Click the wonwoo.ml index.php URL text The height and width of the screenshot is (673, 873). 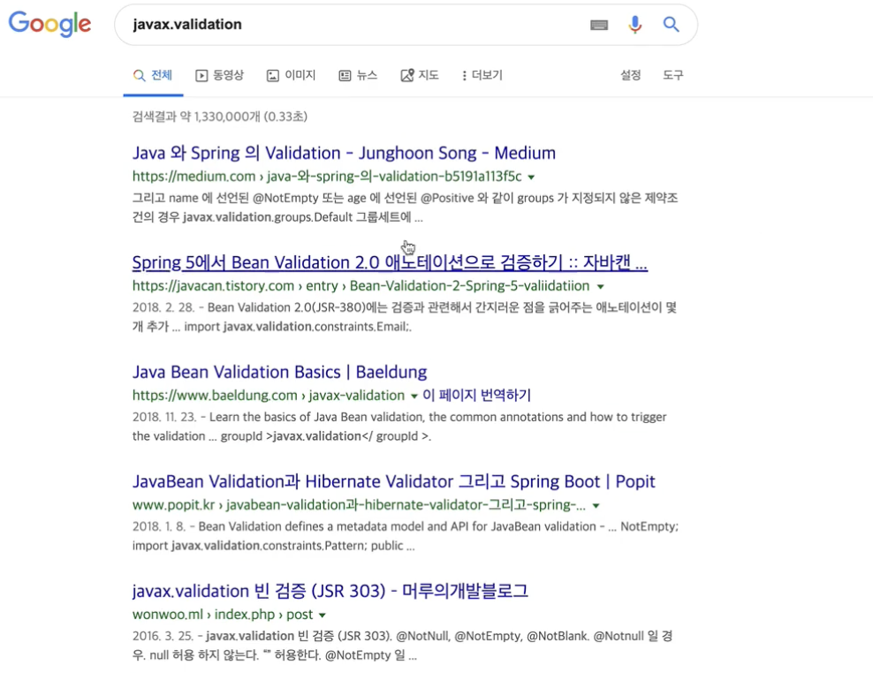coord(223,615)
